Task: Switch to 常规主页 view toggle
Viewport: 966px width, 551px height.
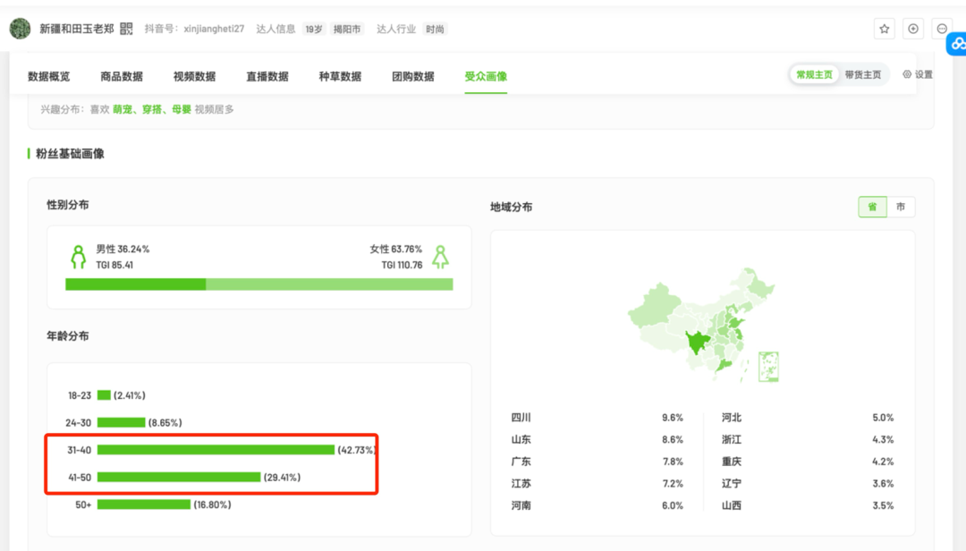Action: click(814, 75)
